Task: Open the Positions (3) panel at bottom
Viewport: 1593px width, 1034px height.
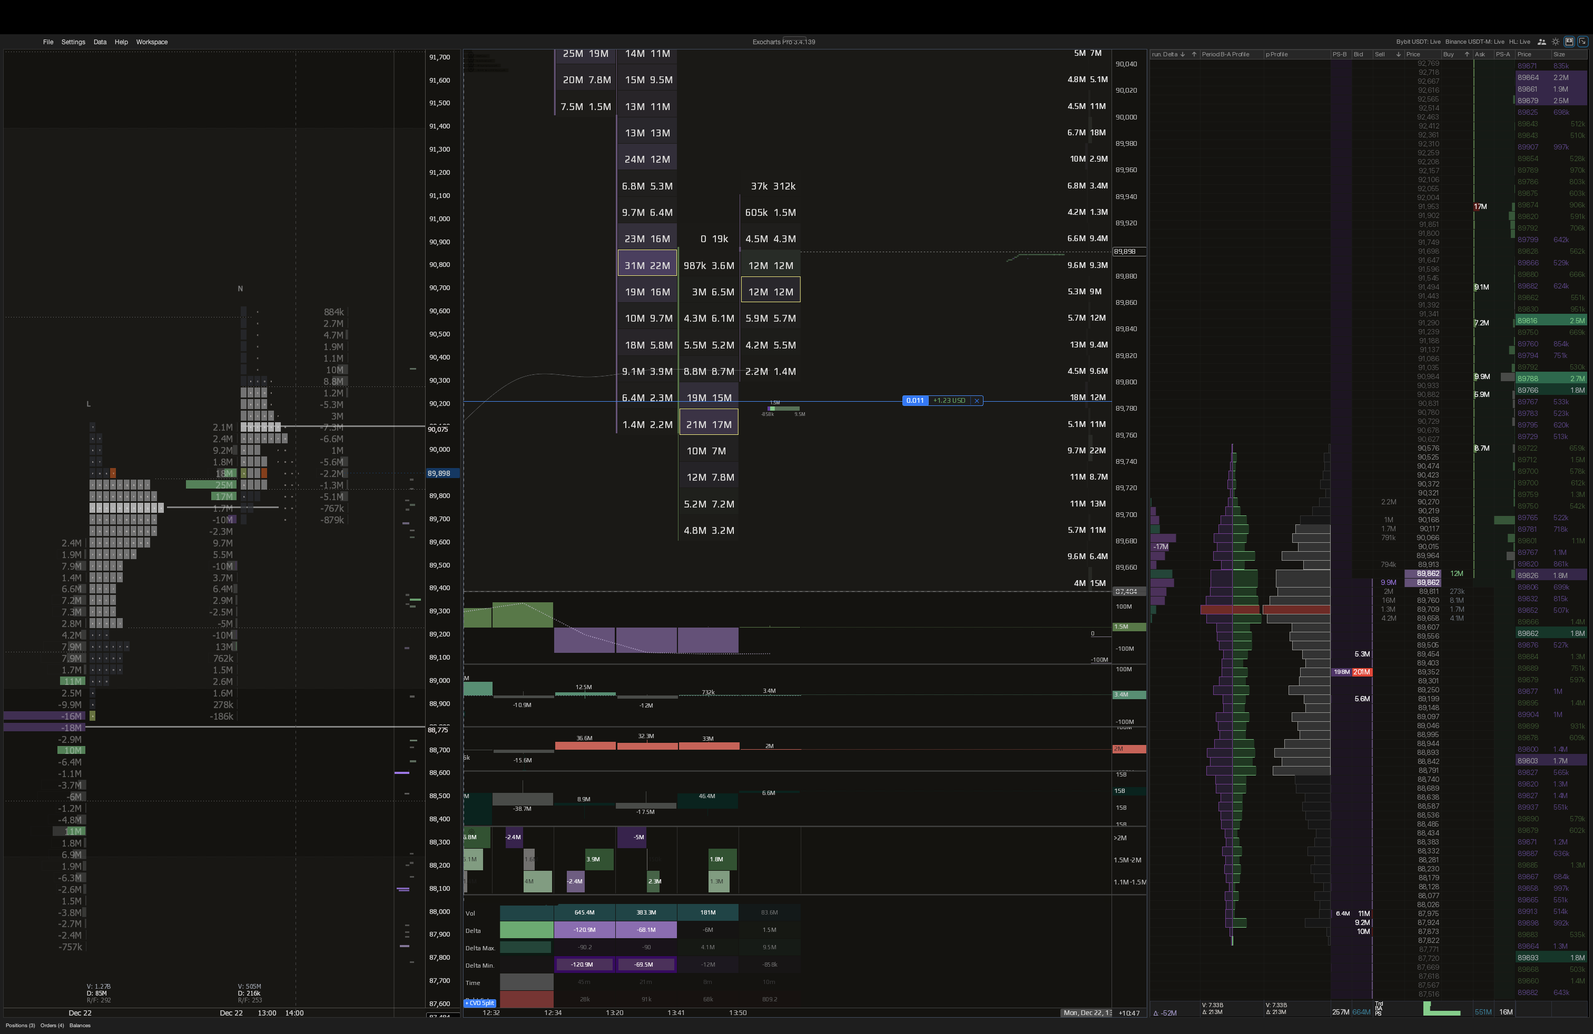Action: pyautogui.click(x=20, y=1025)
